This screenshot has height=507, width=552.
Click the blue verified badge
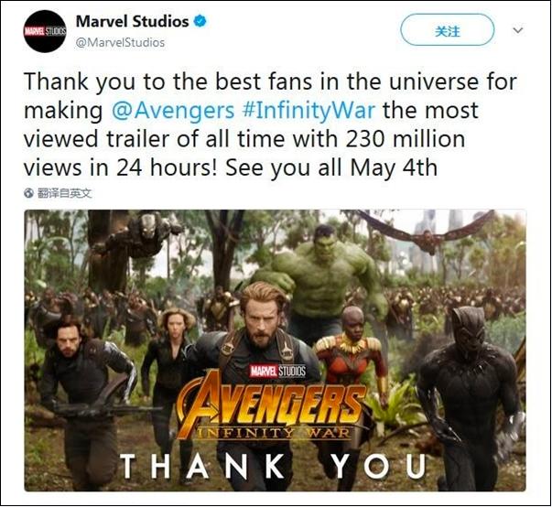pyautogui.click(x=200, y=21)
